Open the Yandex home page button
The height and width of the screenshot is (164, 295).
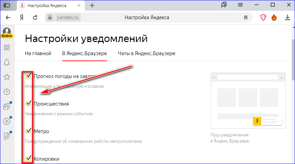point(22,17)
